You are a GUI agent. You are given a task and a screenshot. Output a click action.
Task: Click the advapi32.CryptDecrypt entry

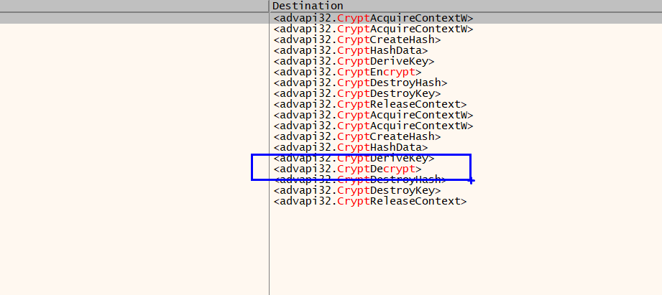tap(347, 169)
